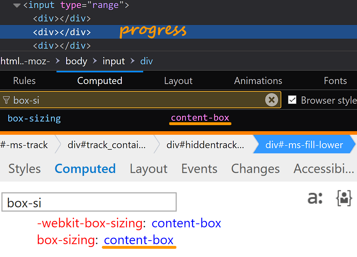Open the Animations tab
357x257 pixels.
(258, 81)
